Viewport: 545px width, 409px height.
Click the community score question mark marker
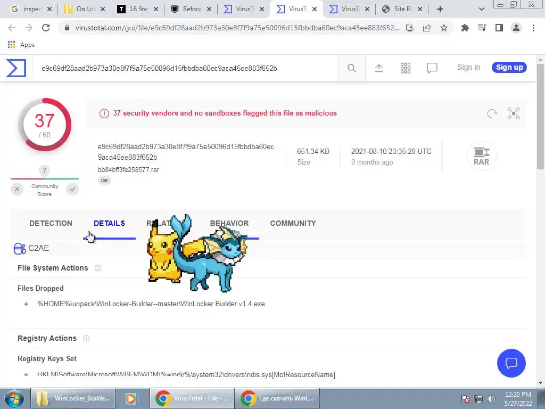[44, 170]
